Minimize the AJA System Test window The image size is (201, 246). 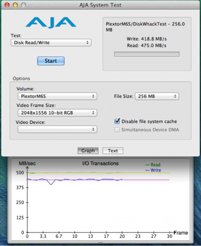(15, 5)
